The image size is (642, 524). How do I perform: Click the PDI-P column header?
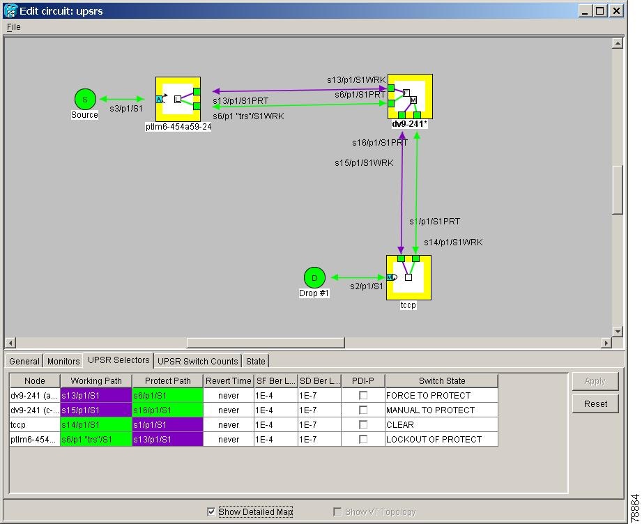(363, 380)
